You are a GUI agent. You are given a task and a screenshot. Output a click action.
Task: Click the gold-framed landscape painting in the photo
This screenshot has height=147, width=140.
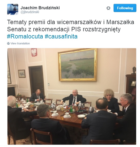78,65
